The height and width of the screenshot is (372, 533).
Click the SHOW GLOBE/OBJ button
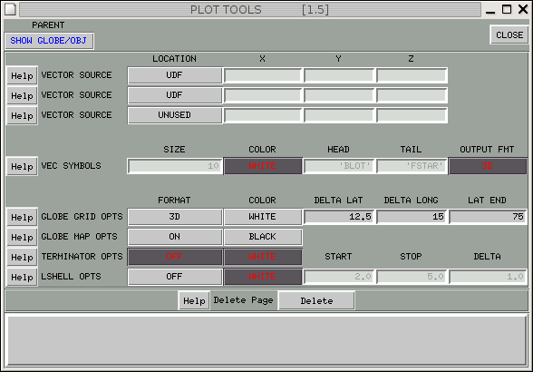[49, 41]
